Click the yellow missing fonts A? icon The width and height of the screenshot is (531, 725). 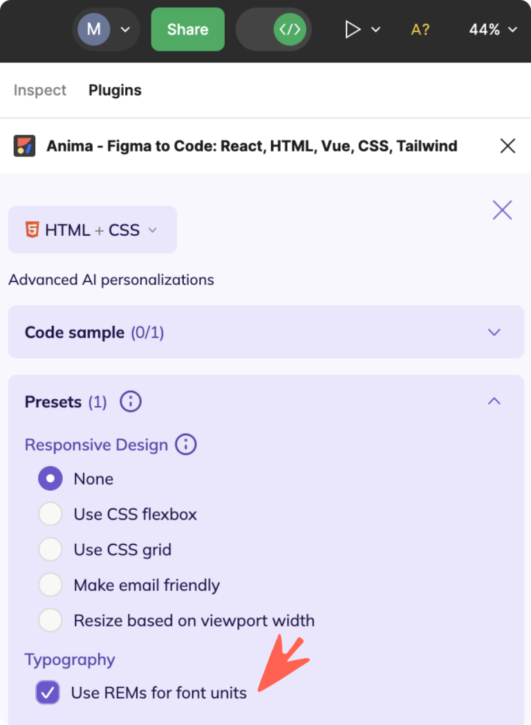420,30
